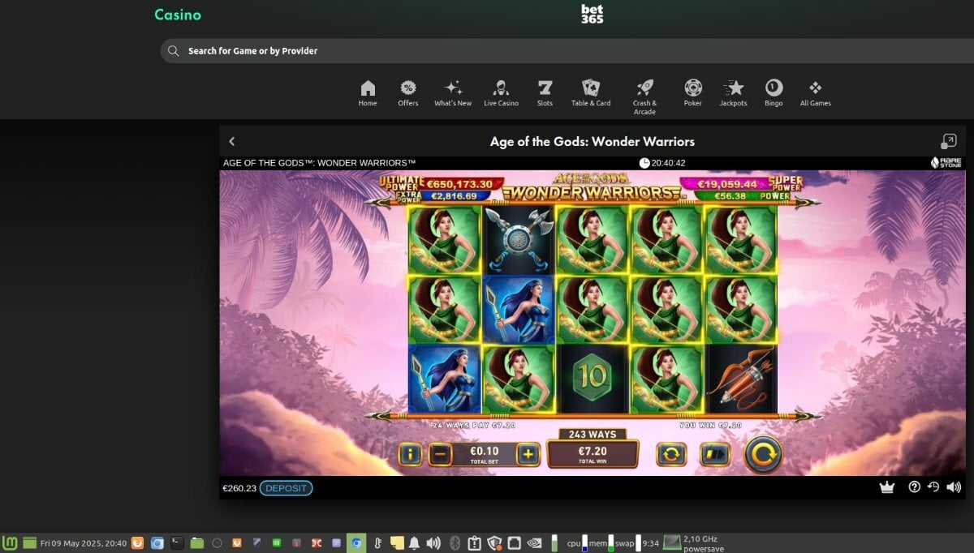
Task: Open the game history clock icon
Action: pyautogui.click(x=933, y=487)
